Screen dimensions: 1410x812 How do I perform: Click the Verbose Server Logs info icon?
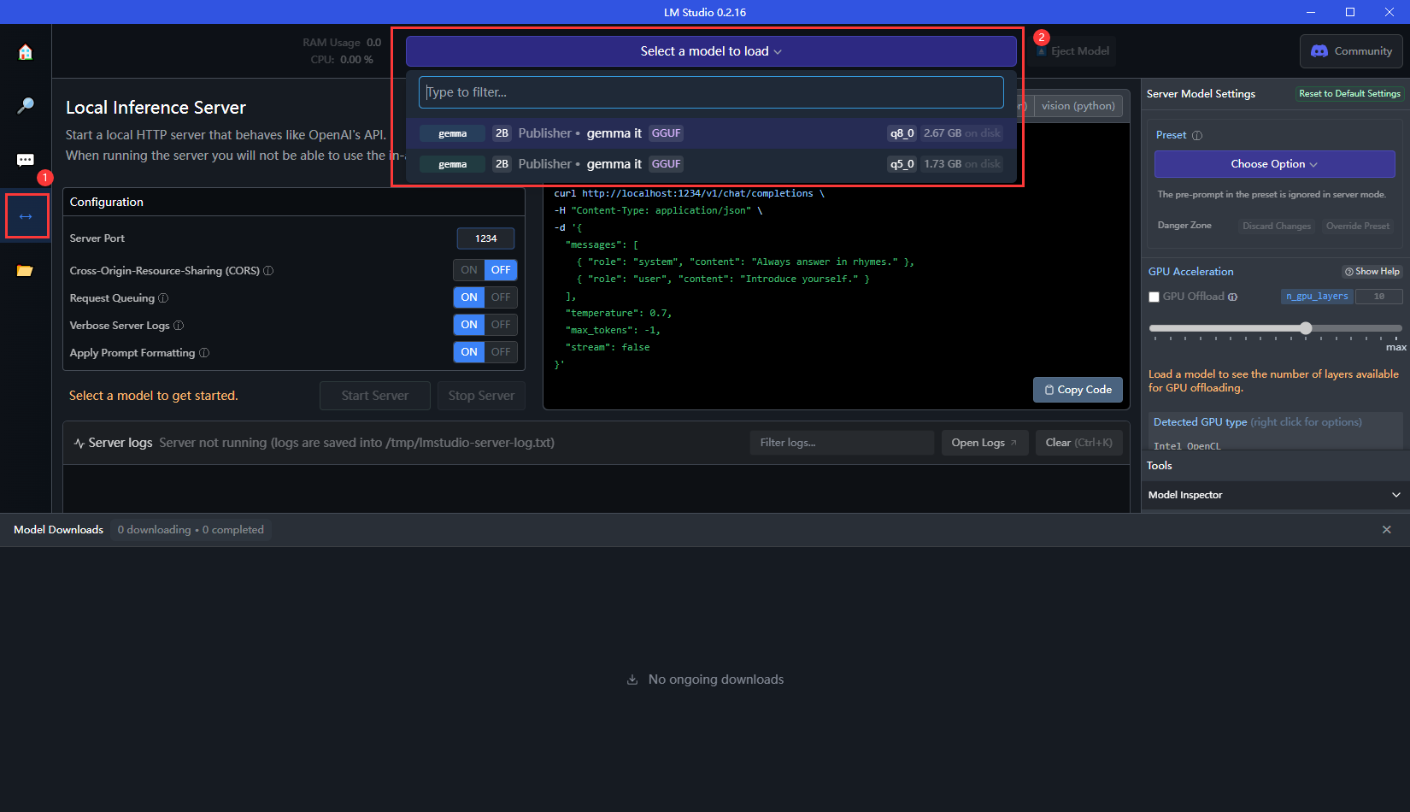pos(179,326)
